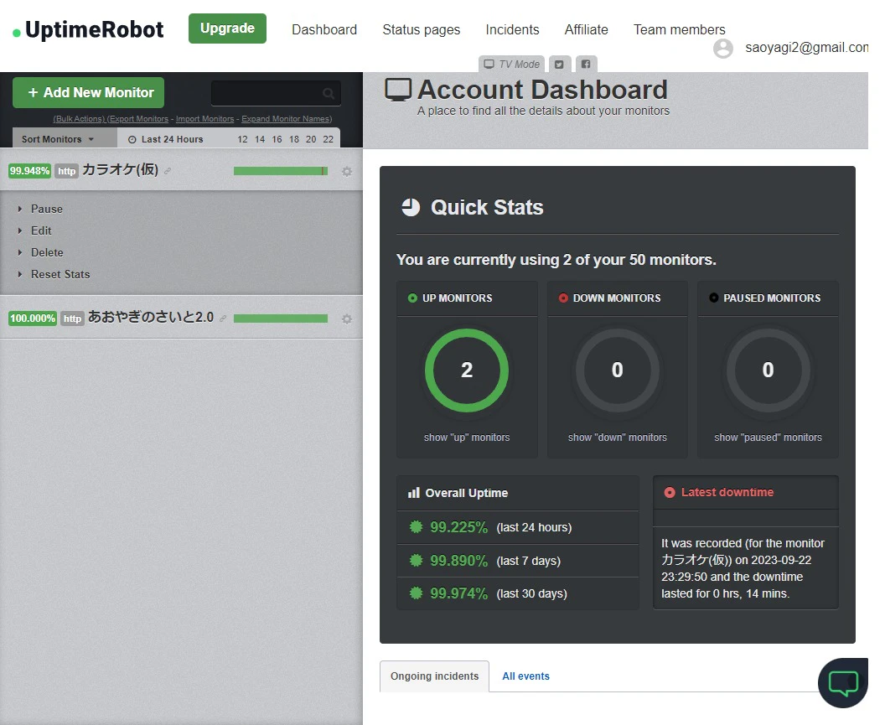Click the search magnifier icon
The width and height of the screenshot is (885, 725).
[x=328, y=93]
